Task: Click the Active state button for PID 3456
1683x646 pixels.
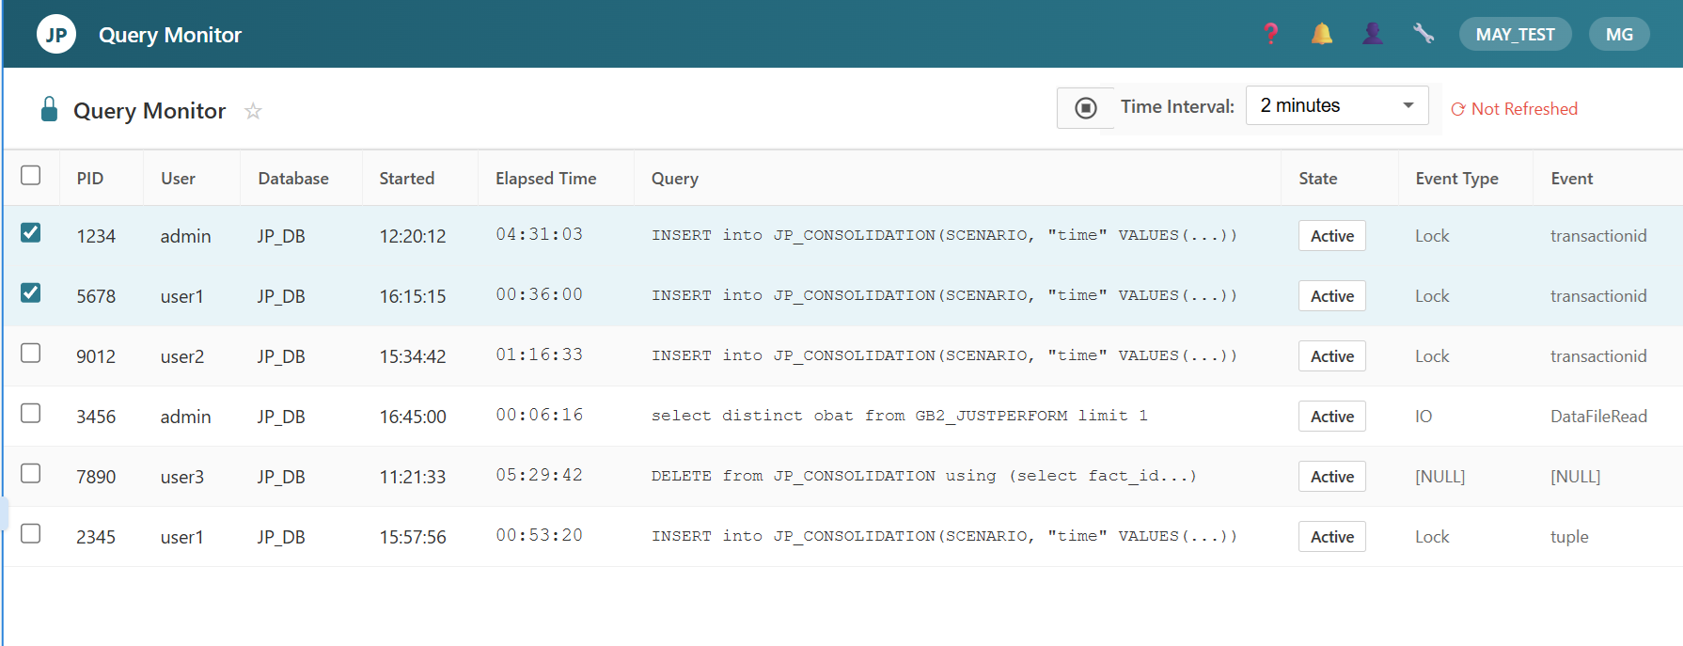Action: (x=1331, y=417)
